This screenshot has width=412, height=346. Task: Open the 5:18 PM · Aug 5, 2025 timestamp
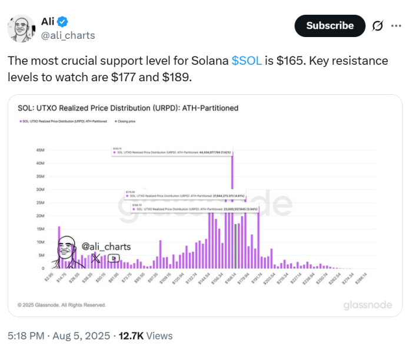(x=59, y=336)
